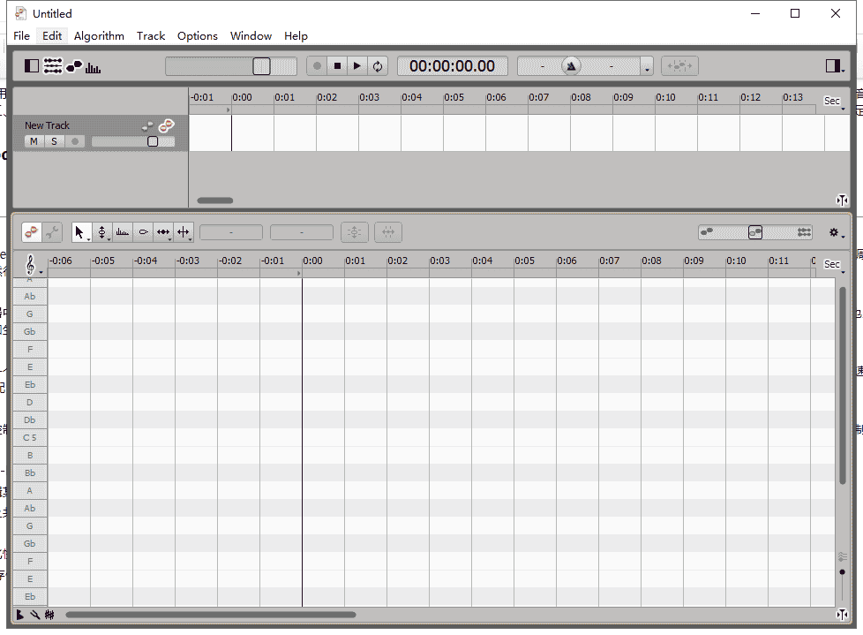The image size is (863, 635).
Task: Click the time position display field
Action: pos(452,65)
